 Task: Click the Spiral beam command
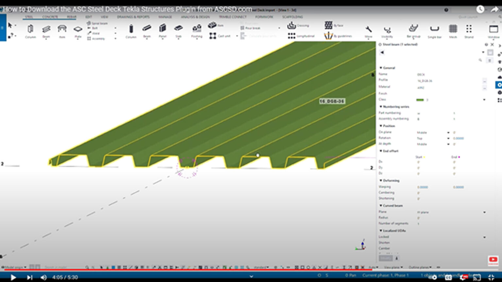(97, 23)
